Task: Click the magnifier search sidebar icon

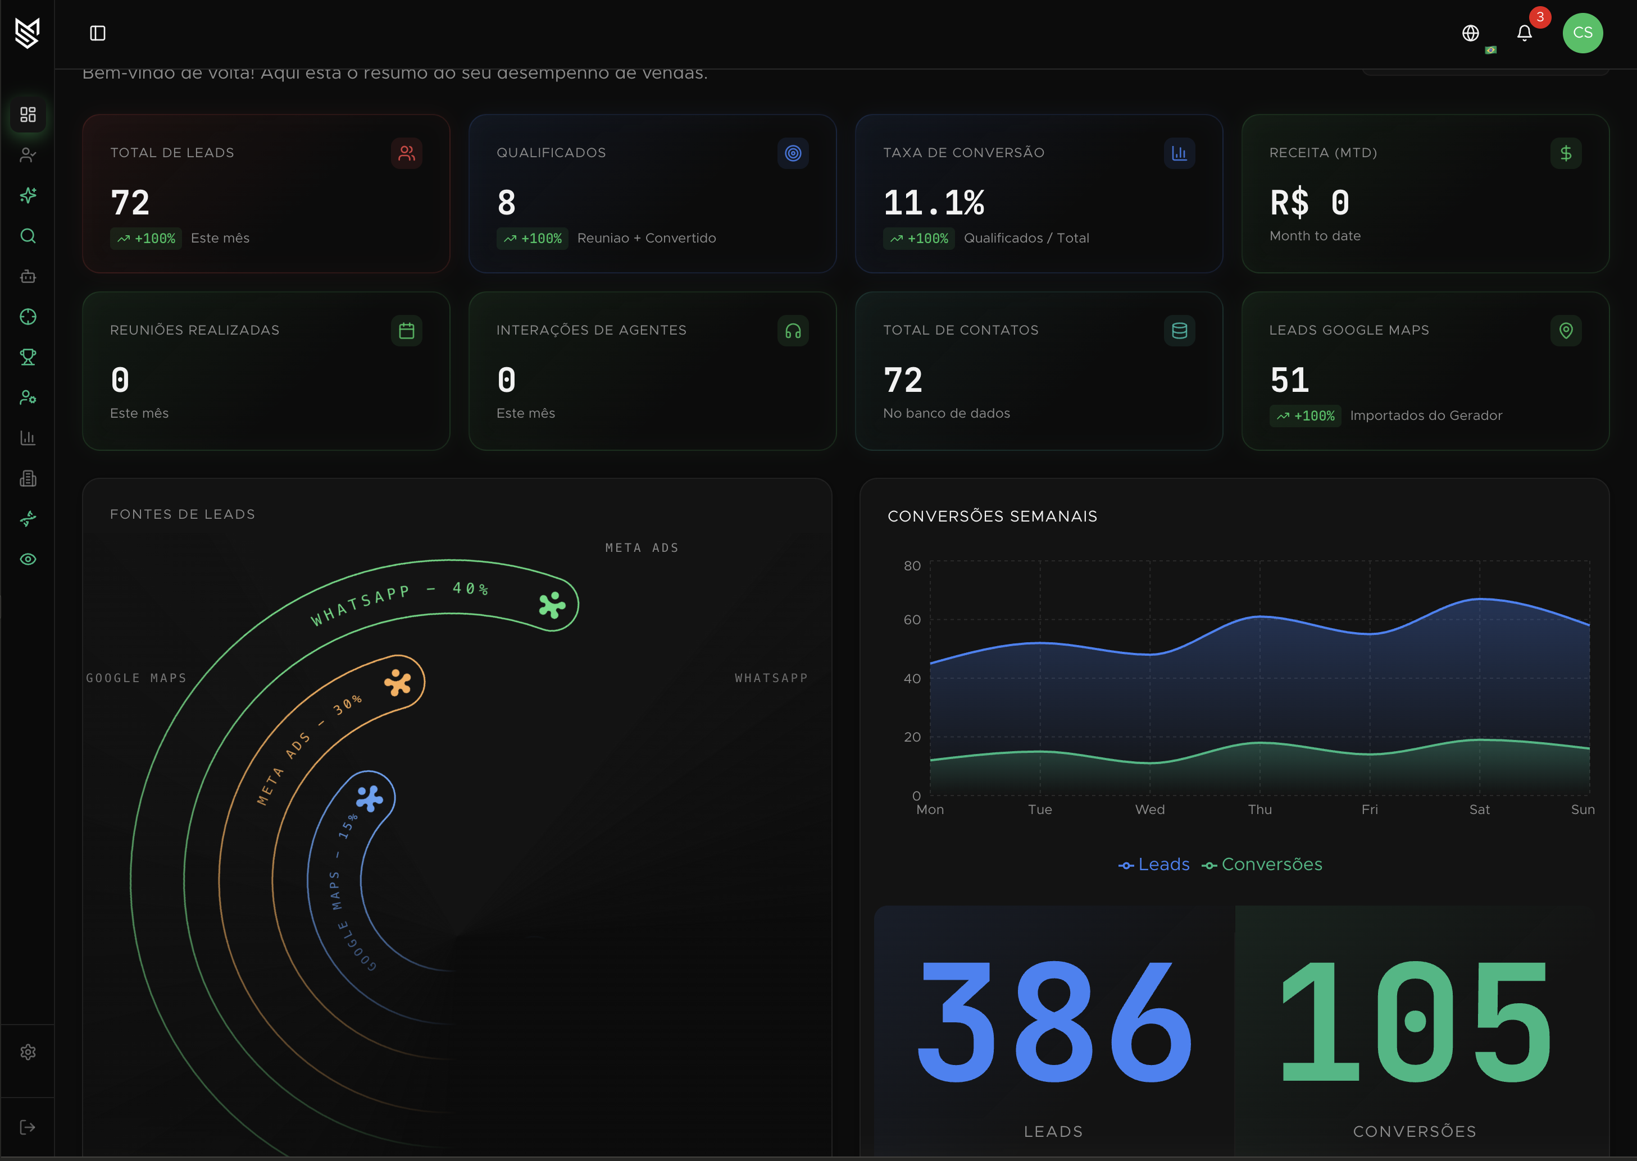Action: [28, 236]
